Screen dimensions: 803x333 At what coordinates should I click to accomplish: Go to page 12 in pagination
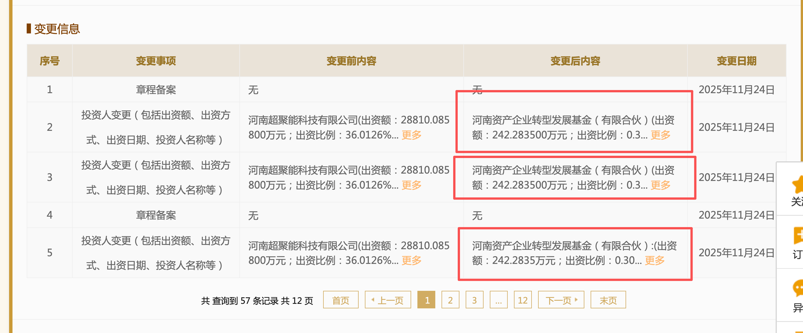[x=522, y=300]
